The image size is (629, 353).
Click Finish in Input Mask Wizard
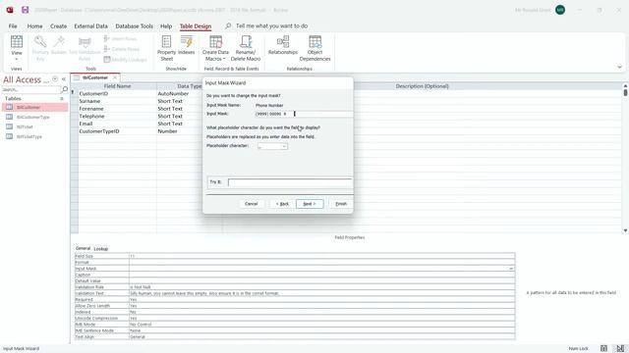(x=341, y=204)
